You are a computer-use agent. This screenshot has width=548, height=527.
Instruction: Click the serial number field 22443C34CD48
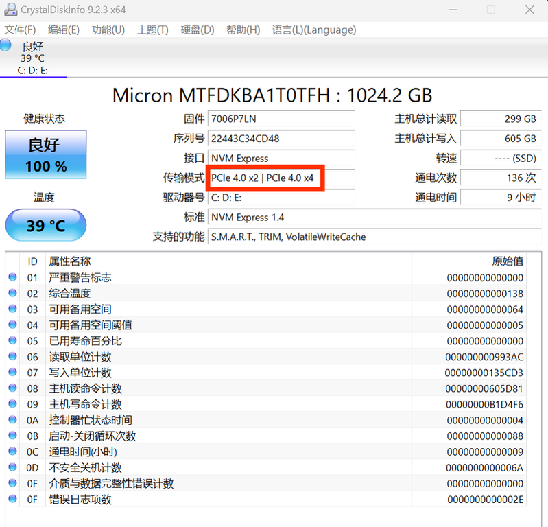tap(281, 139)
